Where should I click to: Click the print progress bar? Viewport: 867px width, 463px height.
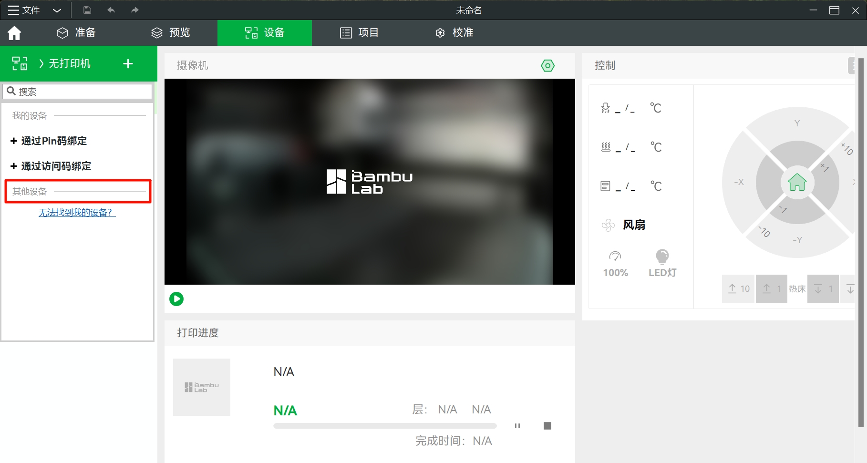385,426
